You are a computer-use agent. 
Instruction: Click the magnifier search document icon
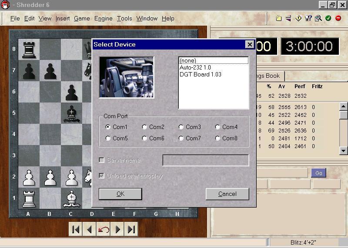[318, 18]
